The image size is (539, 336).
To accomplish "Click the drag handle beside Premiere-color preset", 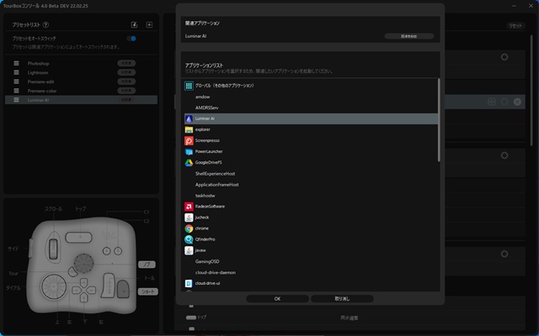I will click(x=16, y=91).
